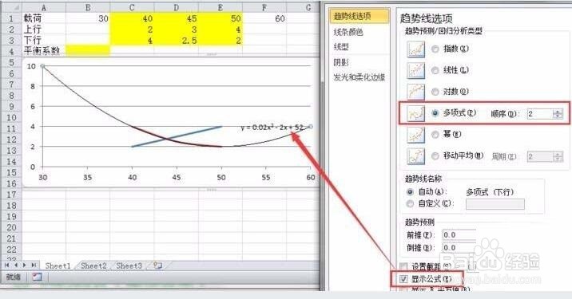The width and height of the screenshot is (572, 299).
Task: Select cell A2 containing 上行
Action: pyautogui.click(x=44, y=30)
